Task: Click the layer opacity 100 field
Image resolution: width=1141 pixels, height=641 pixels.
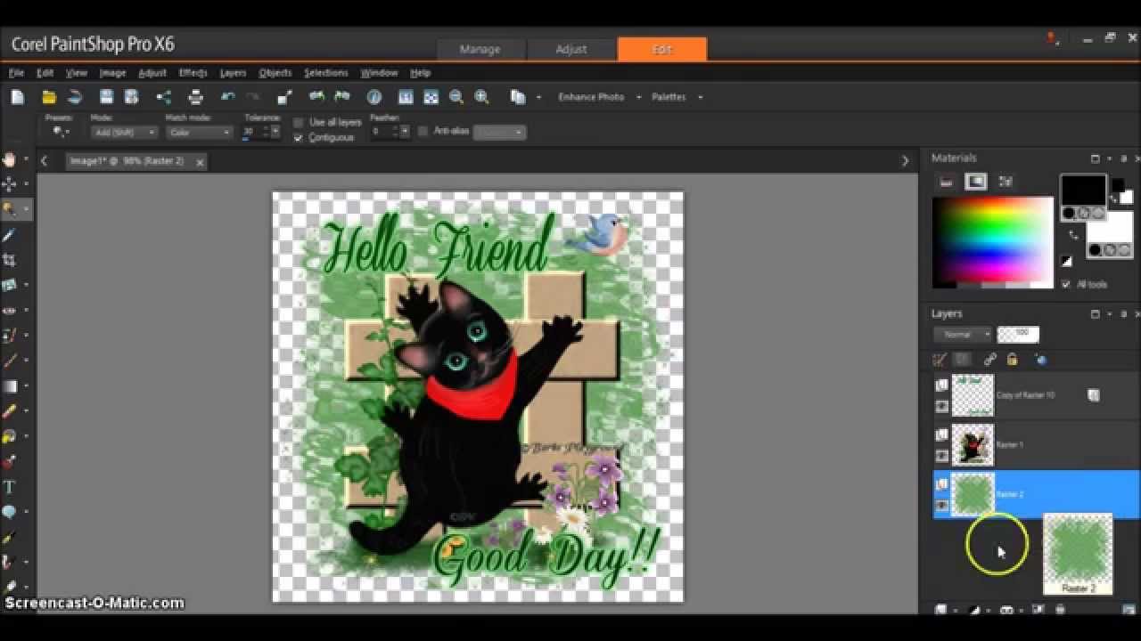Action: (1018, 335)
